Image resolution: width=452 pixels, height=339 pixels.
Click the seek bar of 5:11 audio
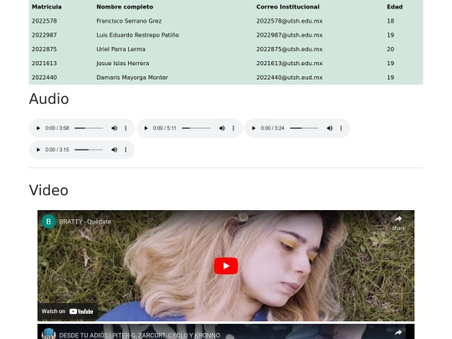coord(197,128)
